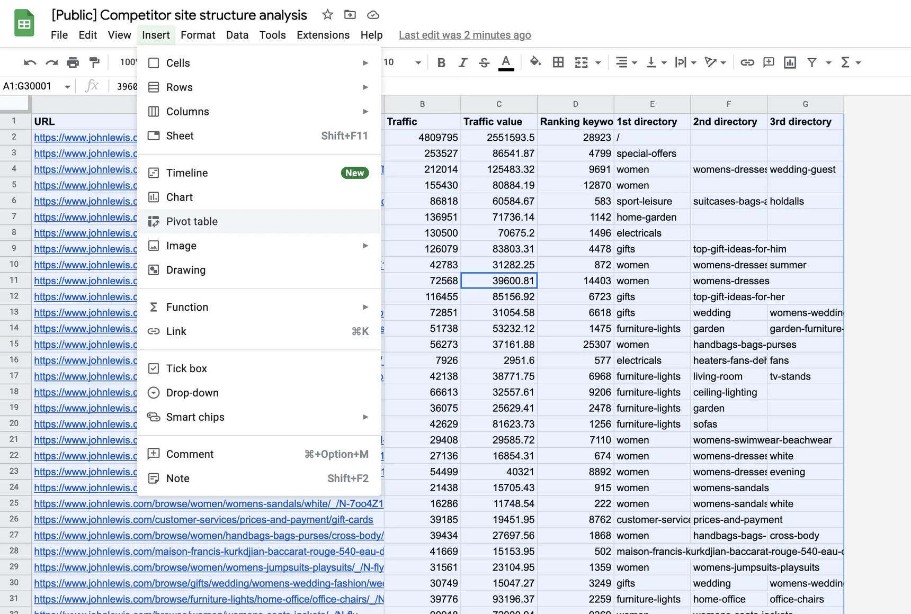Star this spreadsheet
The image size is (911, 614).
328,15
